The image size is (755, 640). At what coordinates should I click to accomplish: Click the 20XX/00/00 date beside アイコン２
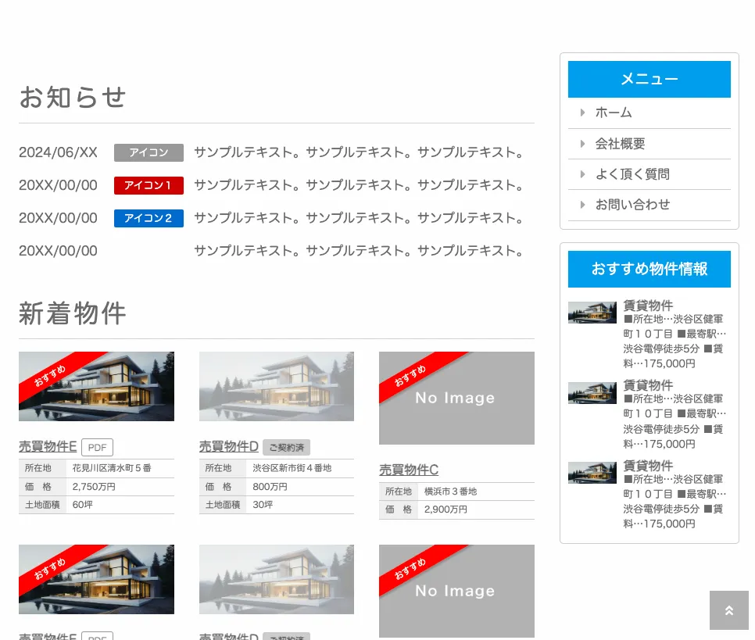click(x=59, y=218)
